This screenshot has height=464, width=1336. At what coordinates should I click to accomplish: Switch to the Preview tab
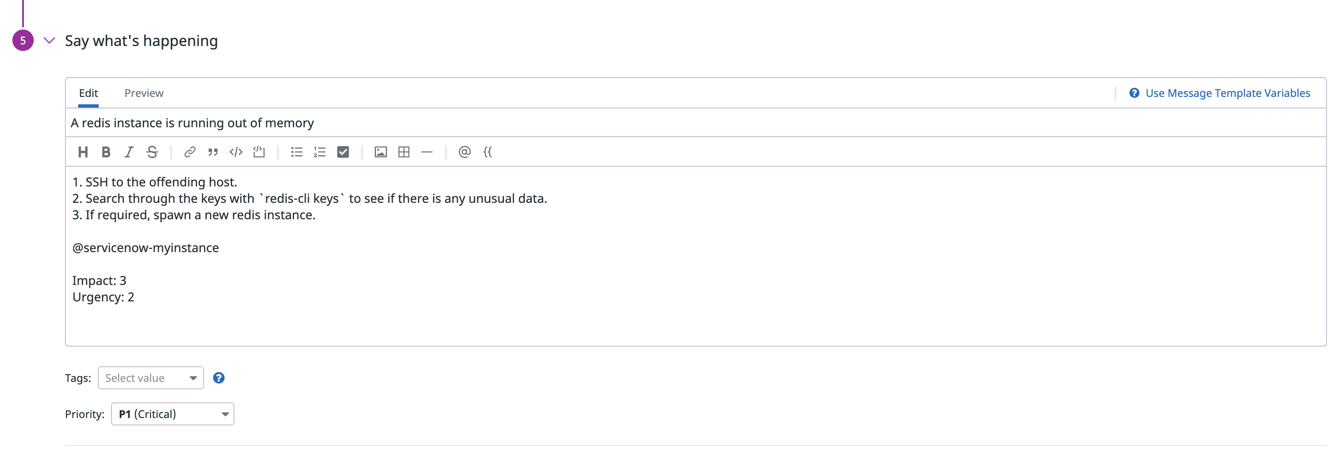[144, 93]
